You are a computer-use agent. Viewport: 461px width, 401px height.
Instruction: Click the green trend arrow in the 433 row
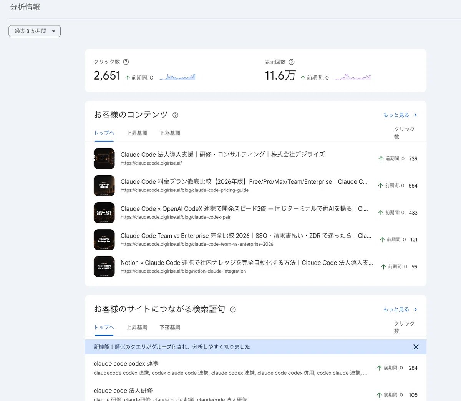381,213
